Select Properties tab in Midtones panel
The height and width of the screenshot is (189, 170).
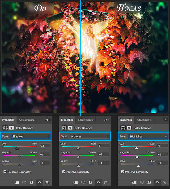pyautogui.click(x=67, y=120)
